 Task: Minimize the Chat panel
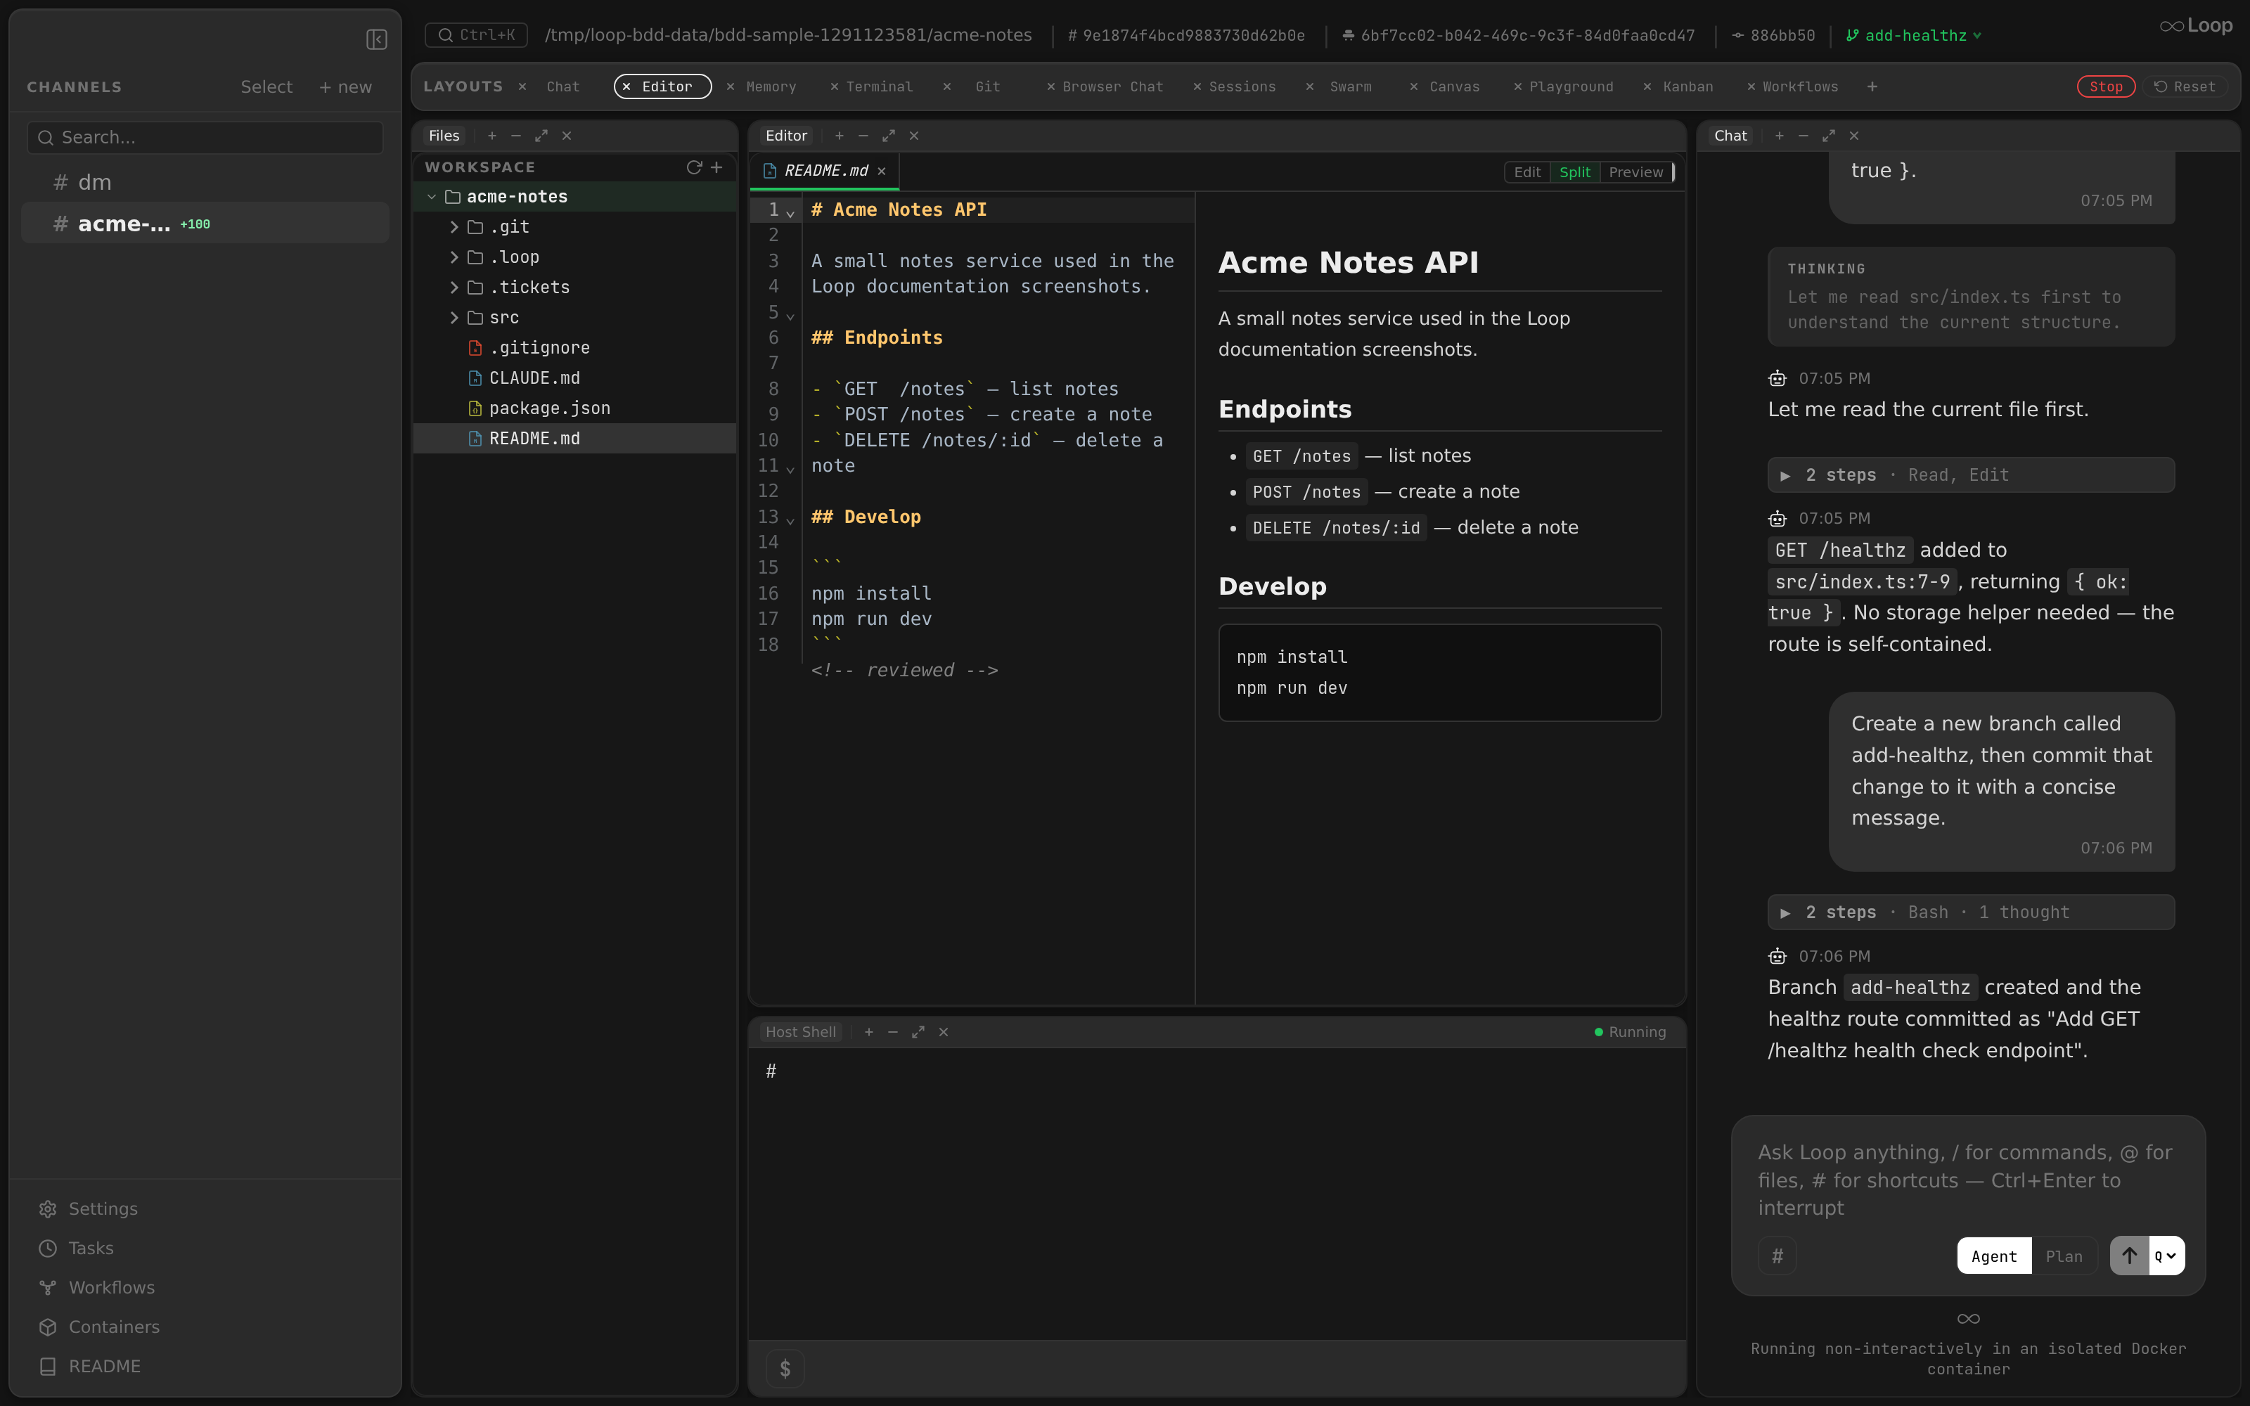tap(1804, 136)
